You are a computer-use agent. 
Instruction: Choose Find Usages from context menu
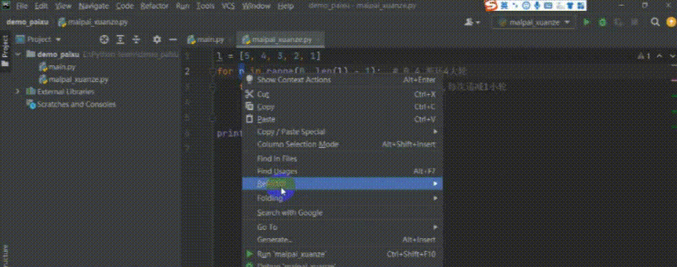pyautogui.click(x=342, y=171)
